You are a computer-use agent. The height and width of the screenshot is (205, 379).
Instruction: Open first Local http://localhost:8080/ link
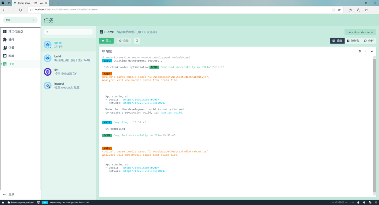tap(141, 100)
